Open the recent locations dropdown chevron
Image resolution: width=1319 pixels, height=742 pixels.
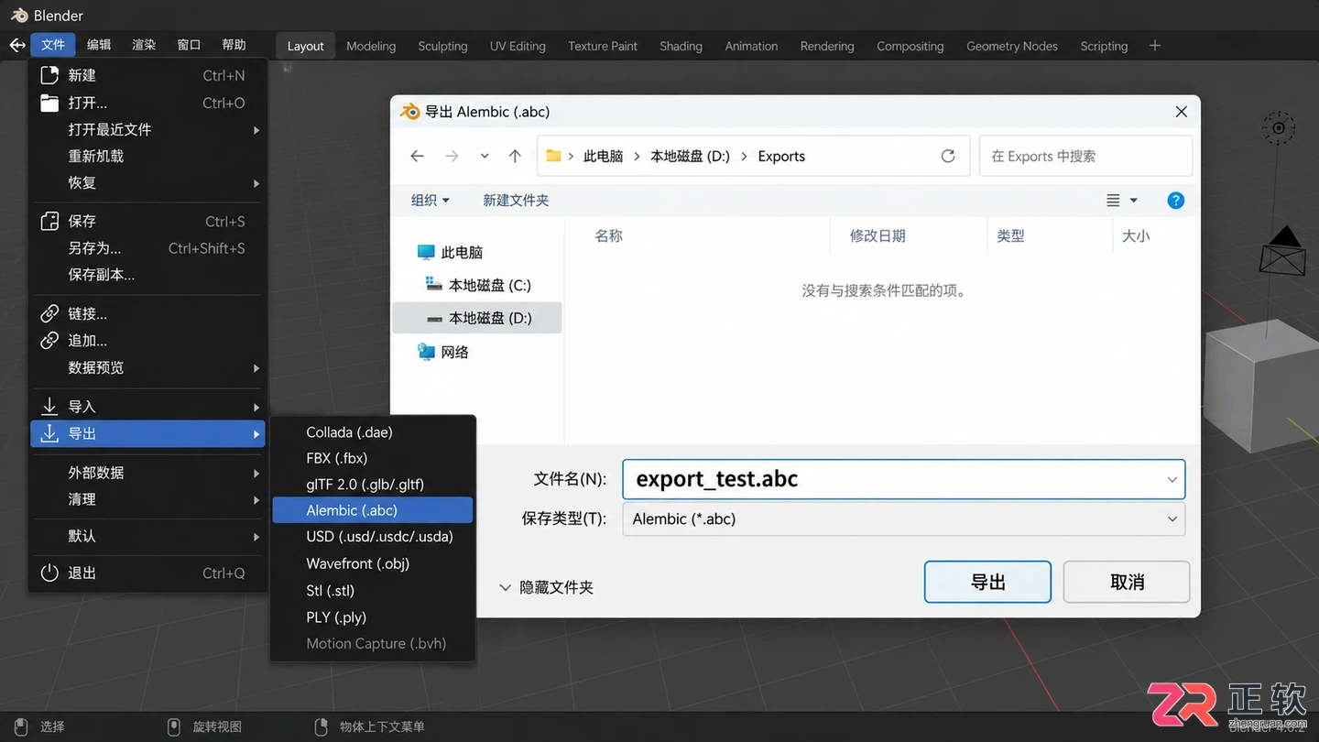(485, 156)
